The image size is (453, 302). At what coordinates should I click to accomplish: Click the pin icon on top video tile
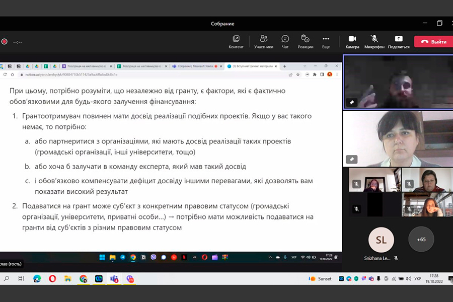[x=352, y=102]
